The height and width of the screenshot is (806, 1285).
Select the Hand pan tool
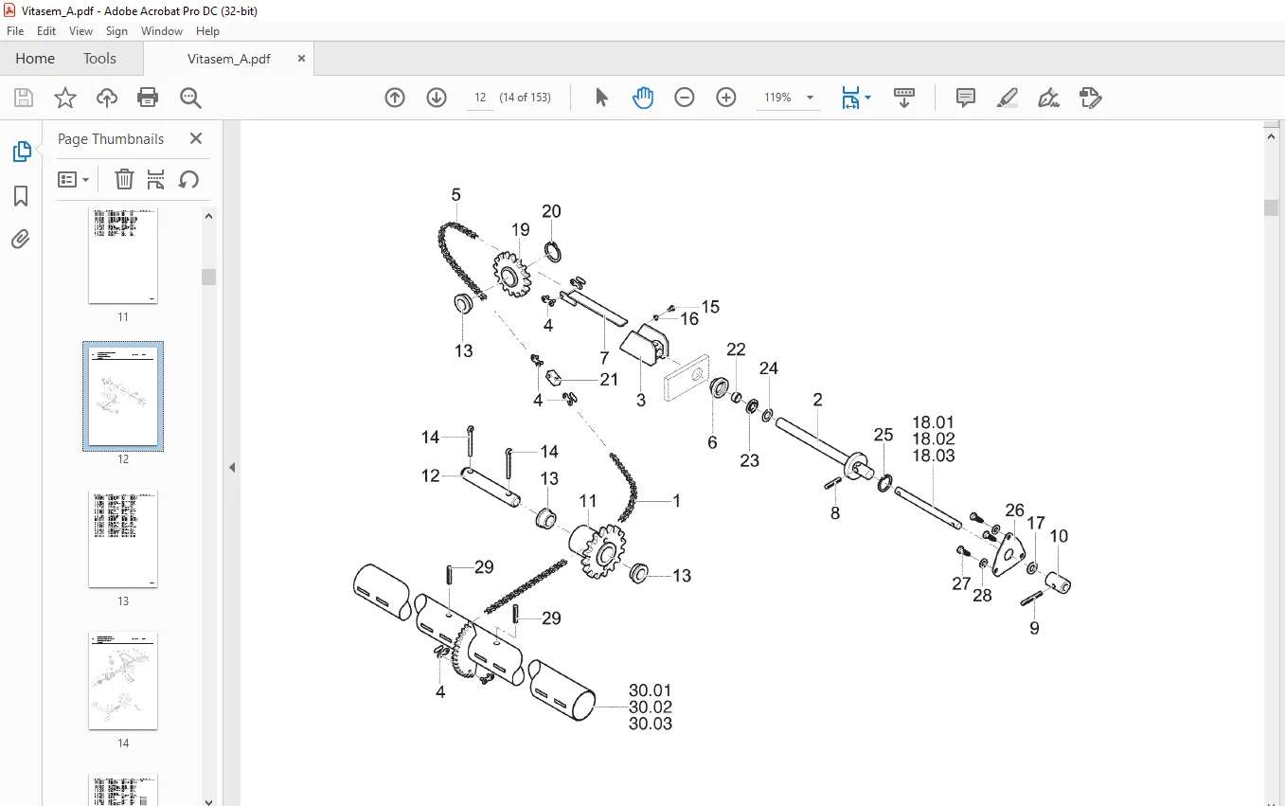tap(643, 98)
